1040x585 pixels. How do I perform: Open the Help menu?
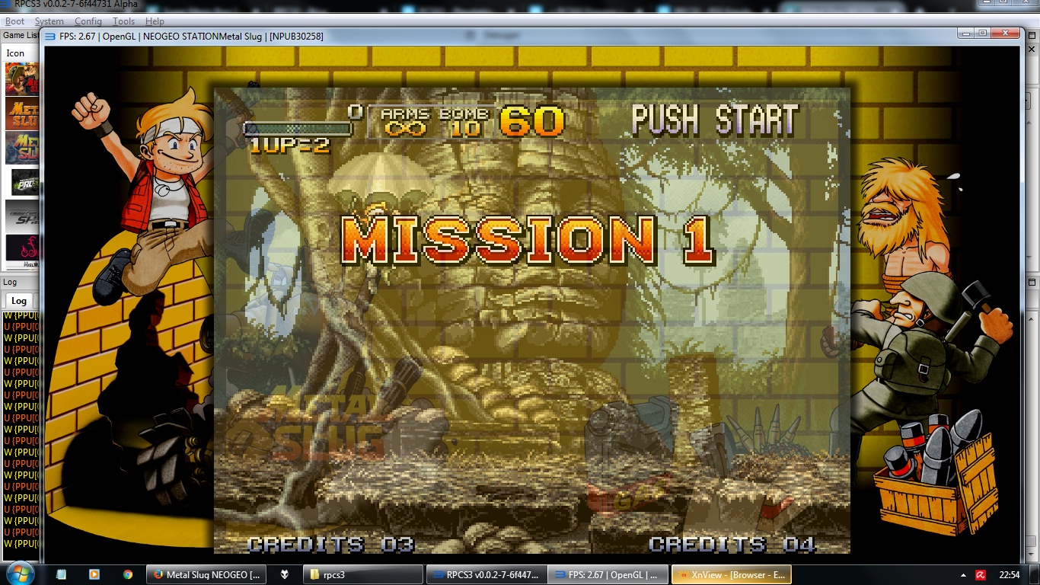[x=155, y=21]
